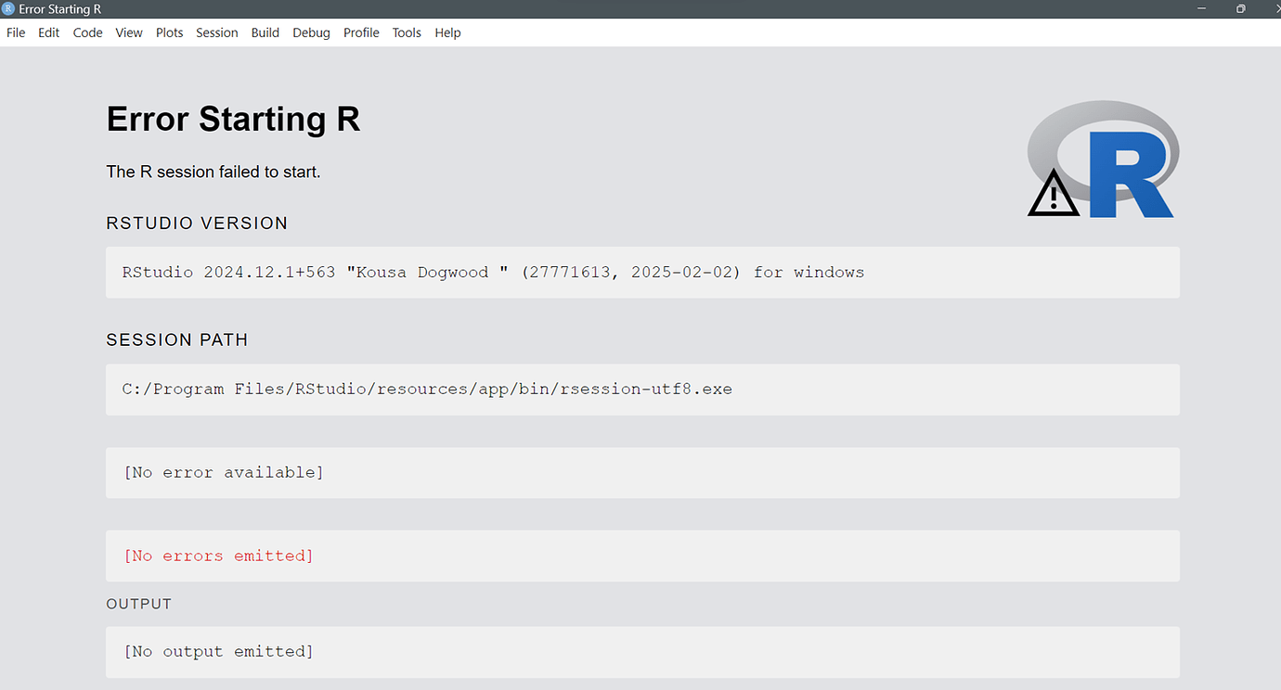Open the Edit menu
1281x690 pixels.
coord(48,32)
